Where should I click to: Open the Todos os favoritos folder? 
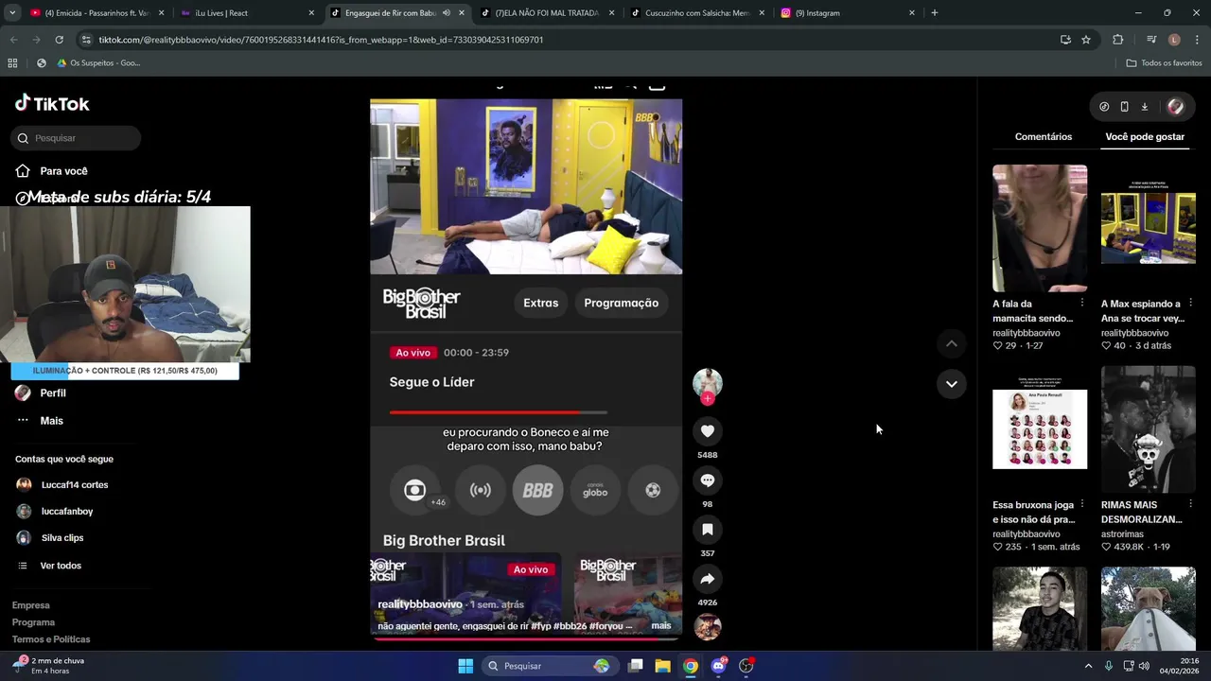pyautogui.click(x=1164, y=63)
